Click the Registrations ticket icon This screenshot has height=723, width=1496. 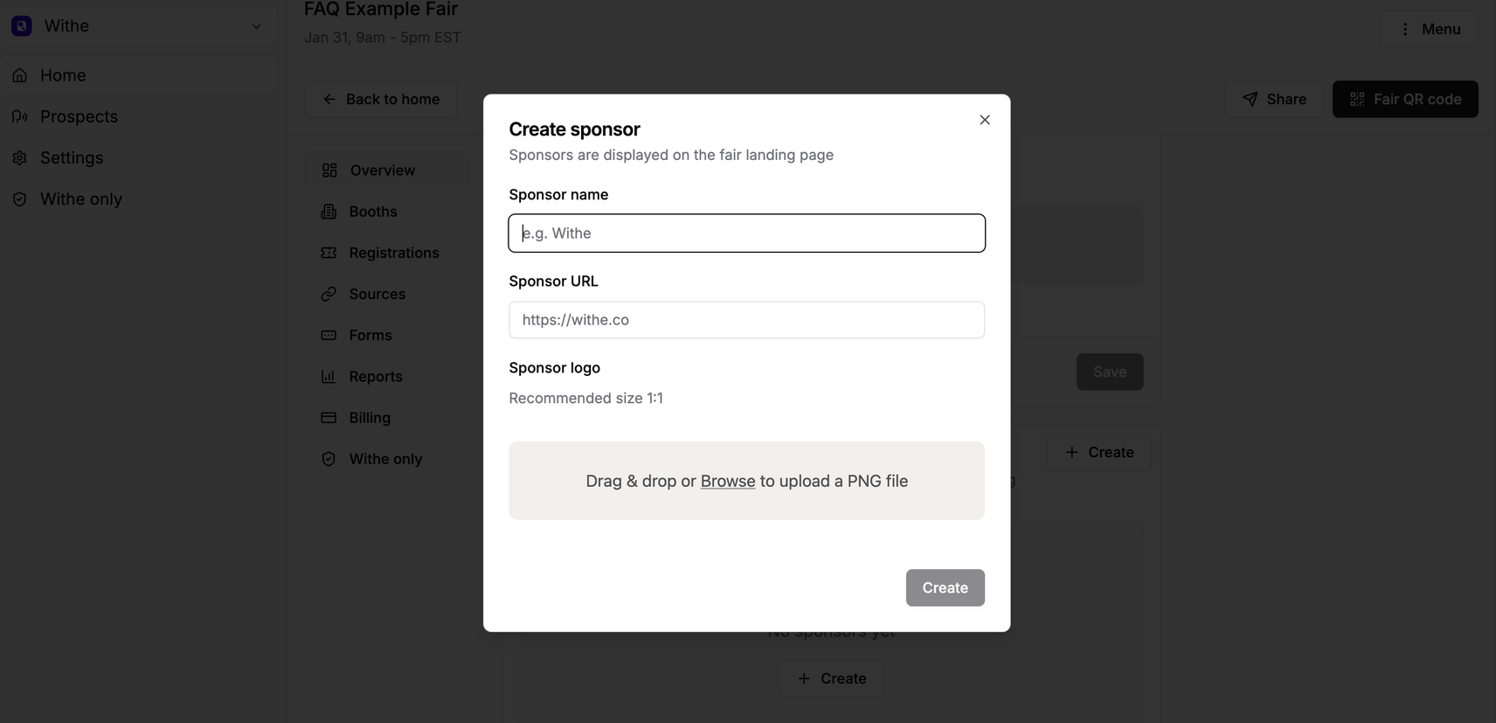pyautogui.click(x=329, y=253)
